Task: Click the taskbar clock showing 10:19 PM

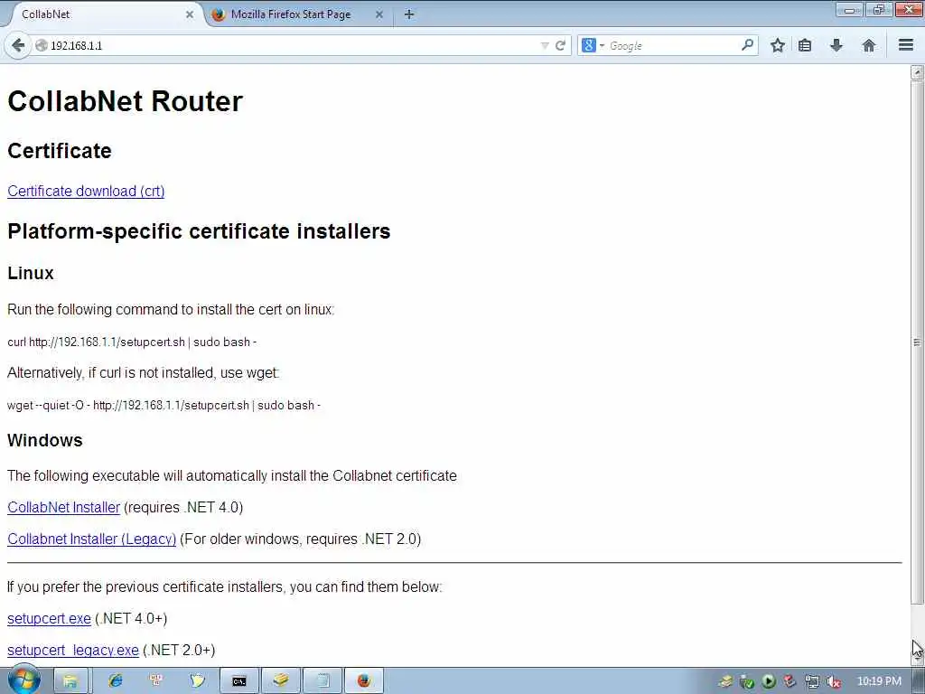Action: (x=878, y=681)
